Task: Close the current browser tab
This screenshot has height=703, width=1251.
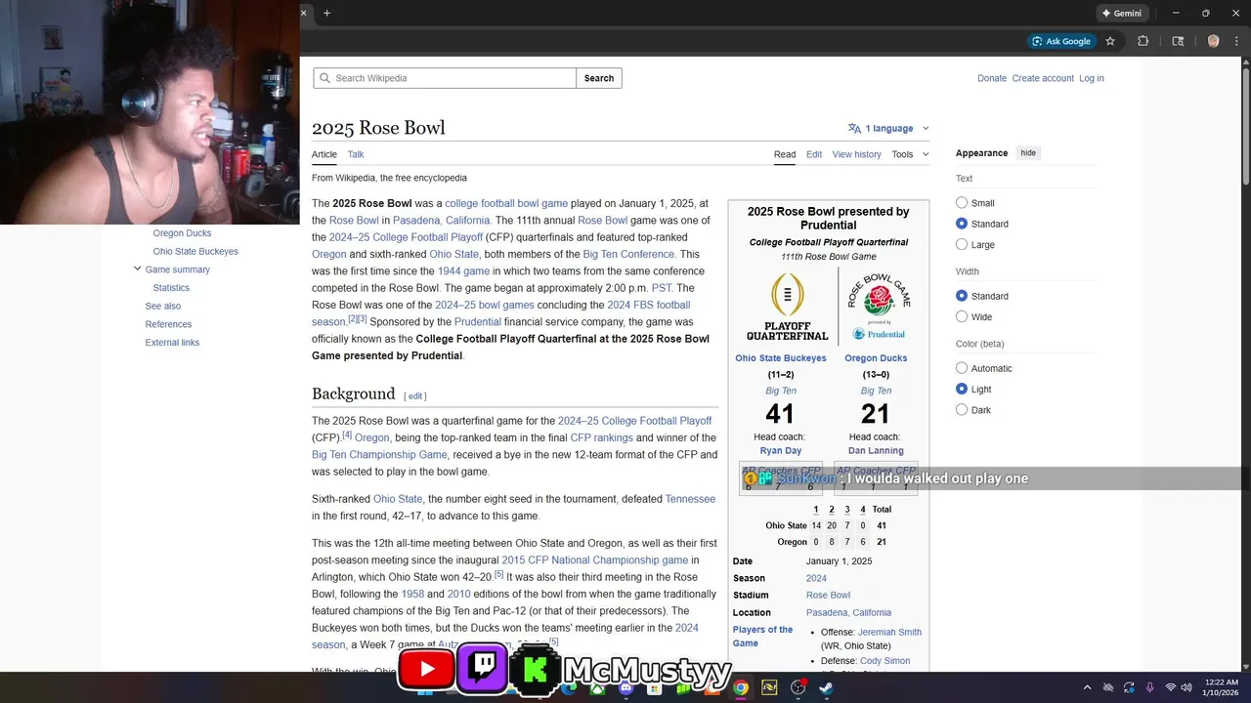Action: 304,13
